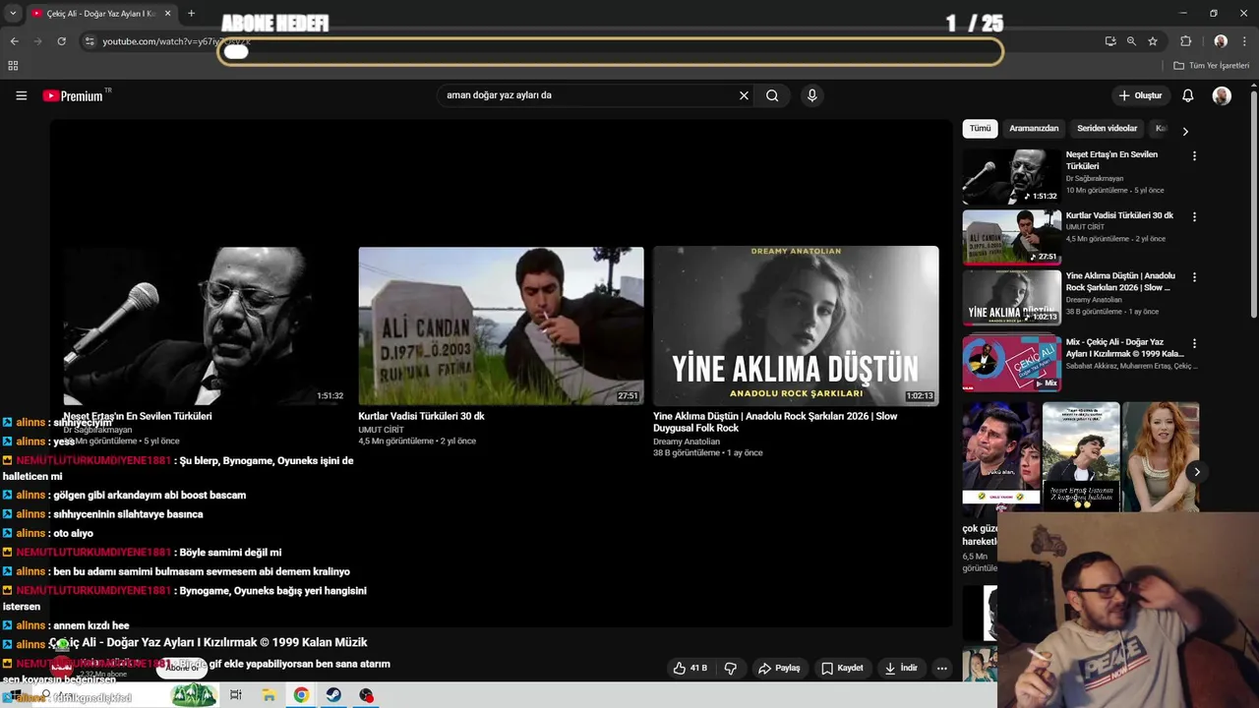Download the video with İndir

(901, 669)
